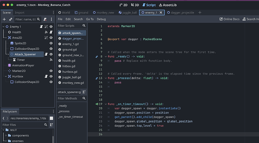Expand the components folder
The height and width of the screenshot is (143, 259).
pyautogui.click(x=6, y=136)
